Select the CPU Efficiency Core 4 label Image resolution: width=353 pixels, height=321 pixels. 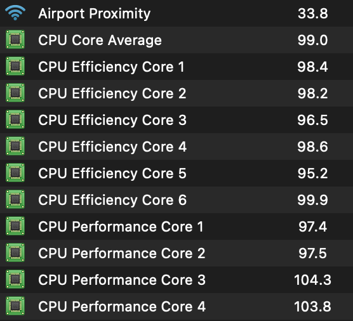(x=112, y=147)
